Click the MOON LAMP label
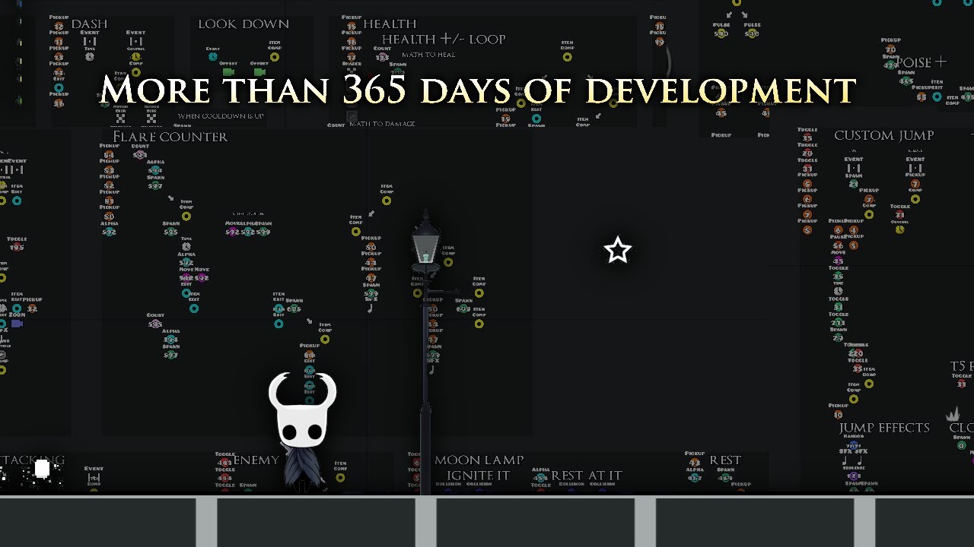The width and height of the screenshot is (974, 547). 479,460
